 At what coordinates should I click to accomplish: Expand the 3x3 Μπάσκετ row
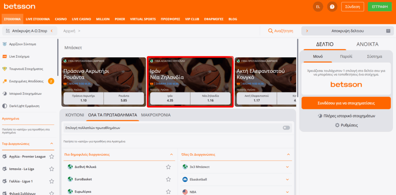point(287,167)
